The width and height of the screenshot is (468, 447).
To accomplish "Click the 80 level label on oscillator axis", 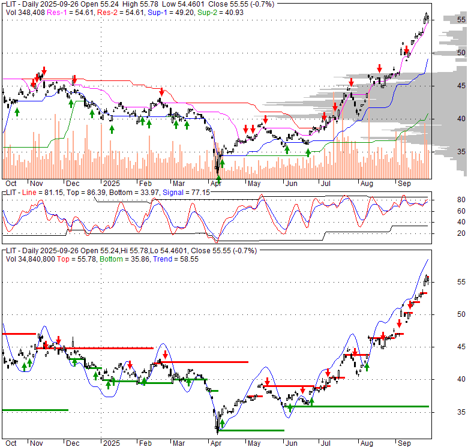I will pos(461,200).
